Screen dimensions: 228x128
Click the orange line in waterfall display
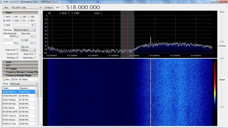pos(151,92)
